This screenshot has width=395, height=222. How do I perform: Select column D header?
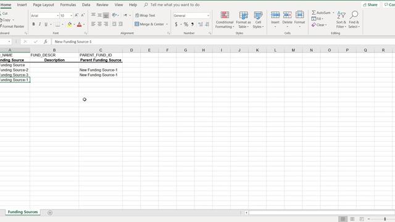(131, 51)
